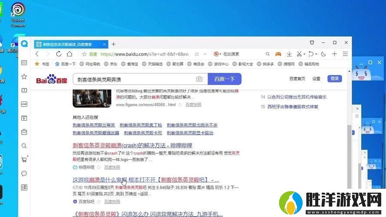Click the browser logo at the sidebar top
This screenshot has width=386, height=217.
click(24, 44)
